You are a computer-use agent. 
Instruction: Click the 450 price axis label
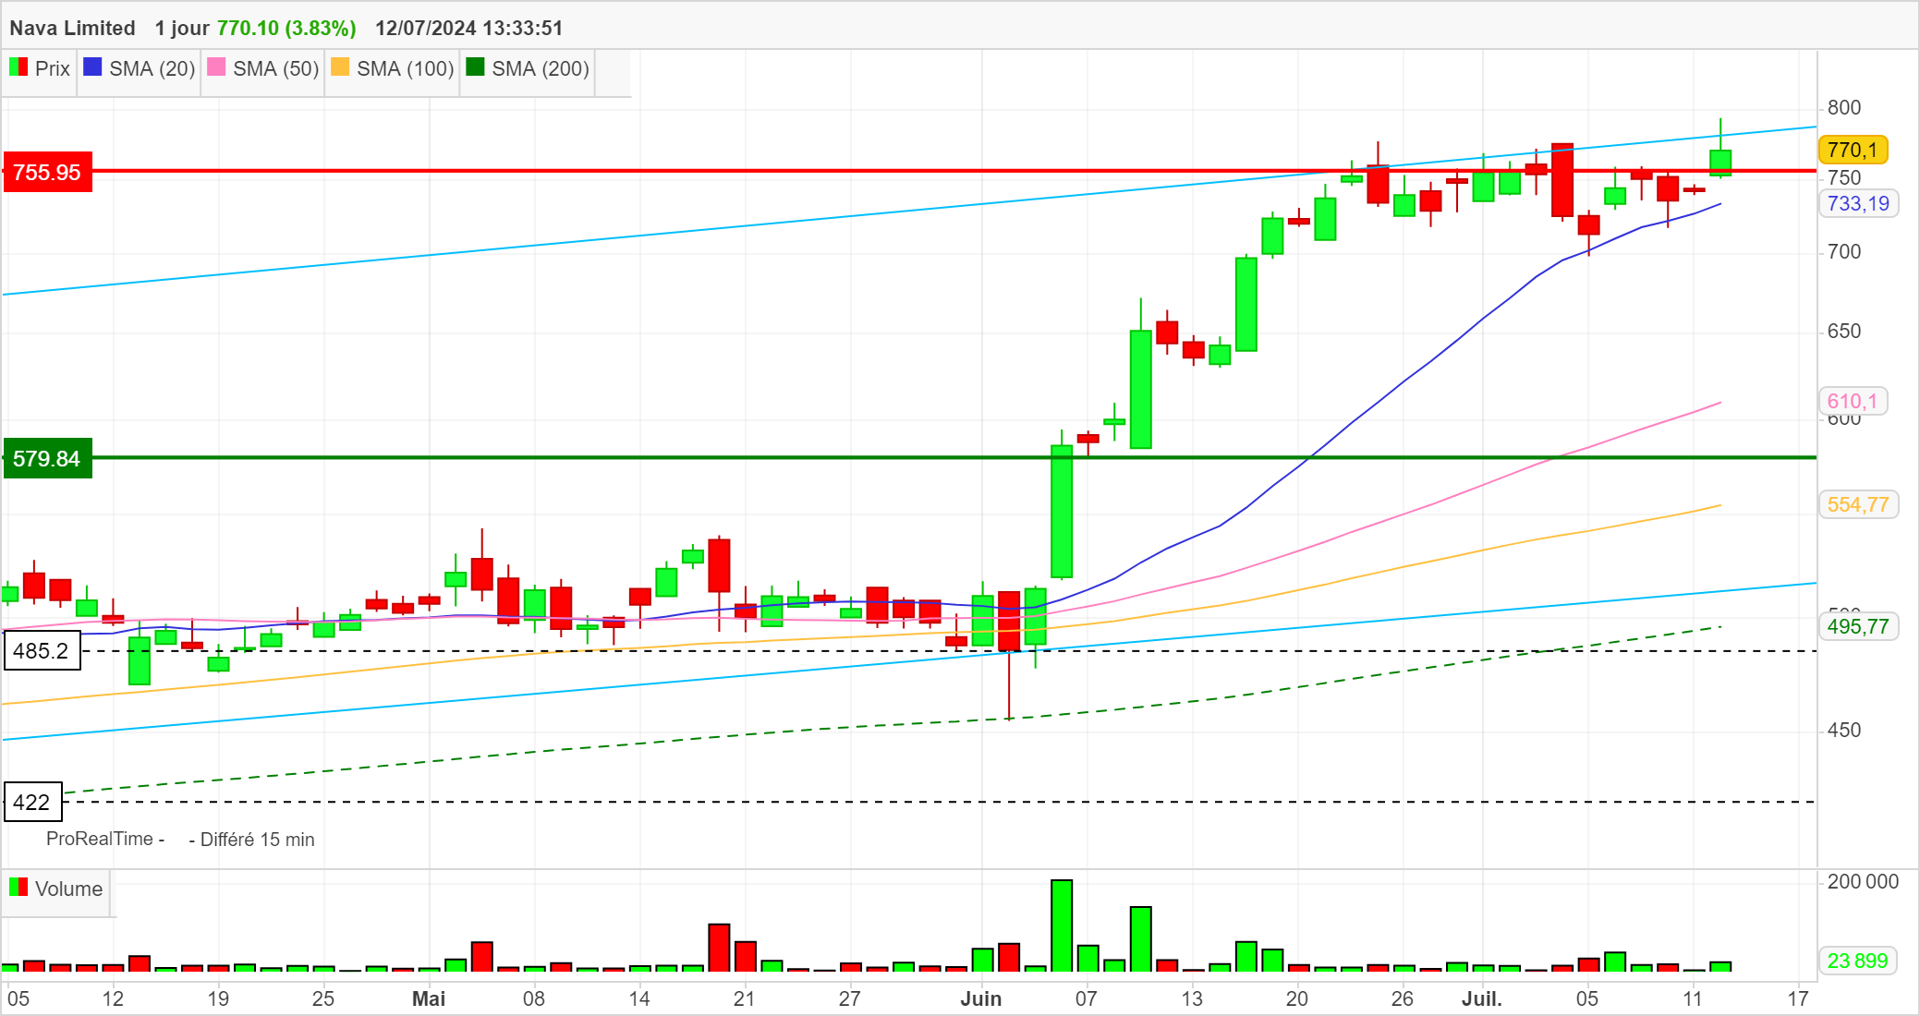click(x=1844, y=730)
